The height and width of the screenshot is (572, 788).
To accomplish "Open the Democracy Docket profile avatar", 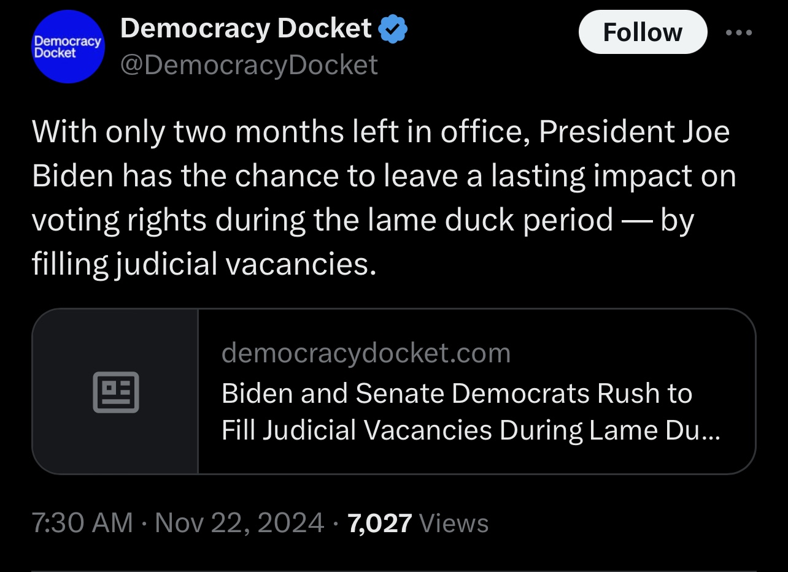I will 68,47.
